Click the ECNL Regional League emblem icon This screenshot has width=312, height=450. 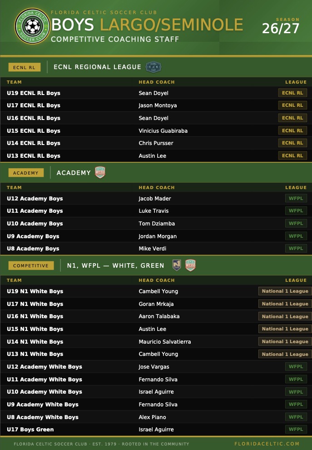[x=153, y=67]
